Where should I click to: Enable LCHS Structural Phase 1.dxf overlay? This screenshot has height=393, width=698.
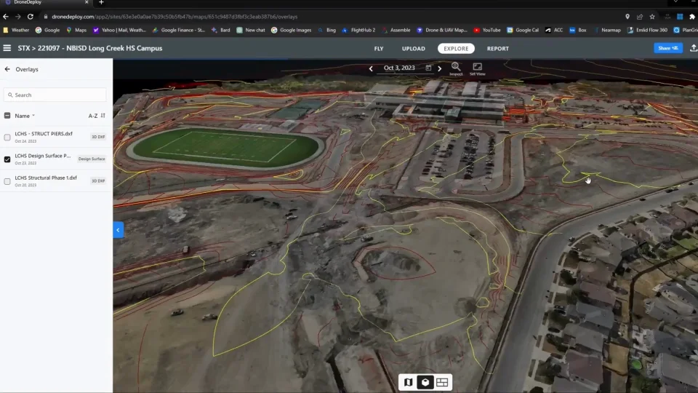coord(7,181)
